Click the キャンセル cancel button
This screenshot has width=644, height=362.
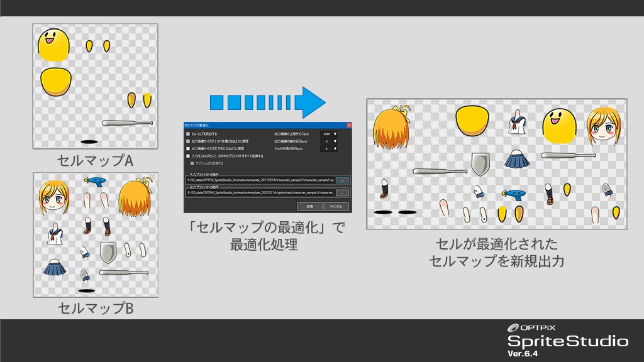336,206
